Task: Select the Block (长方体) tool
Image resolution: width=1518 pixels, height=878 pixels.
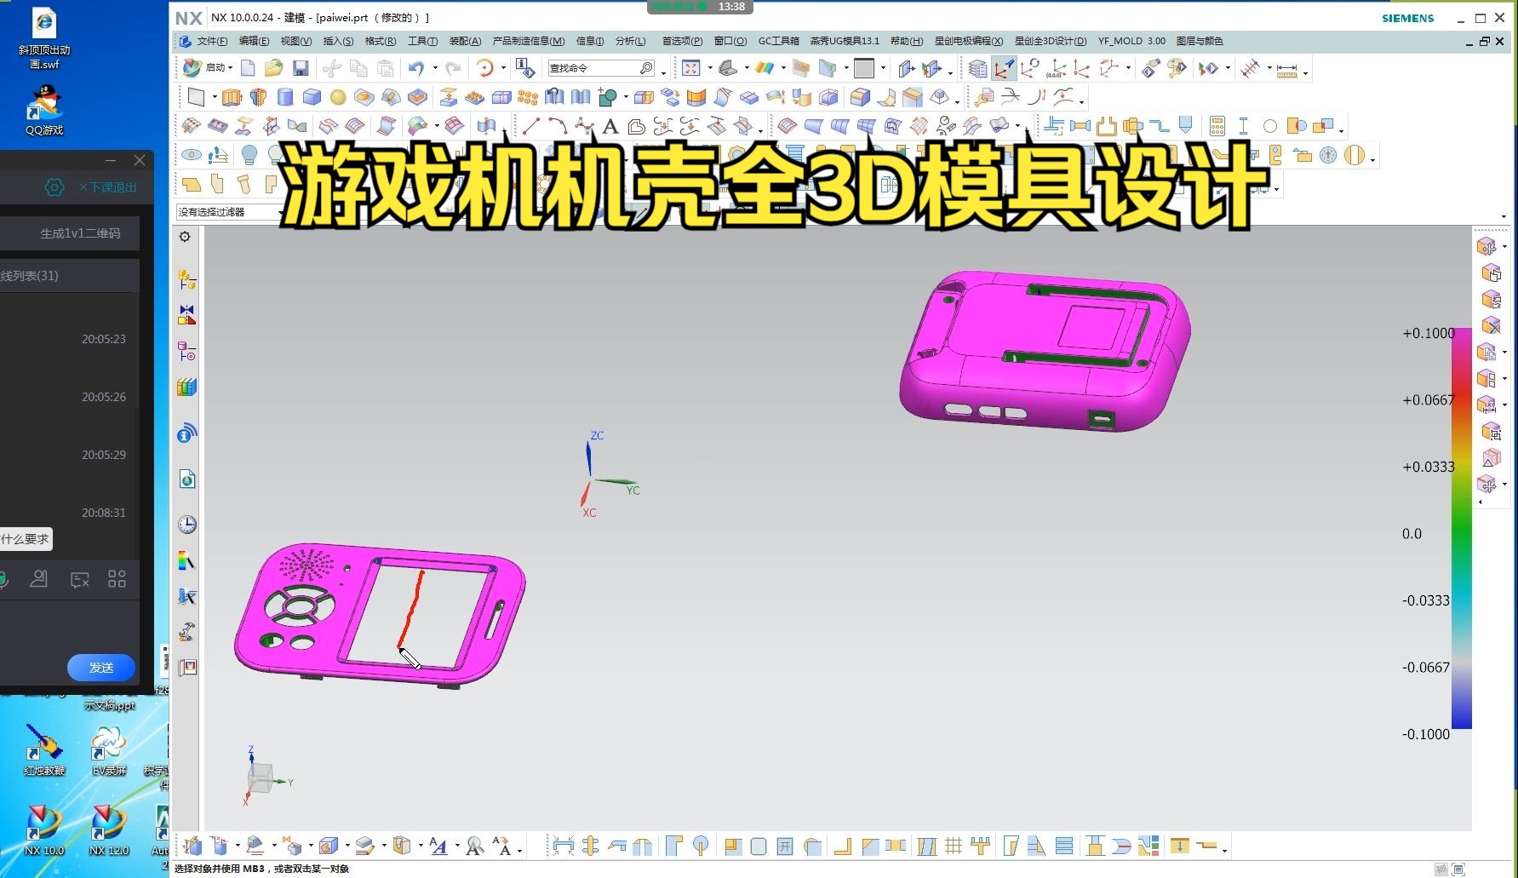Action: pos(312,97)
